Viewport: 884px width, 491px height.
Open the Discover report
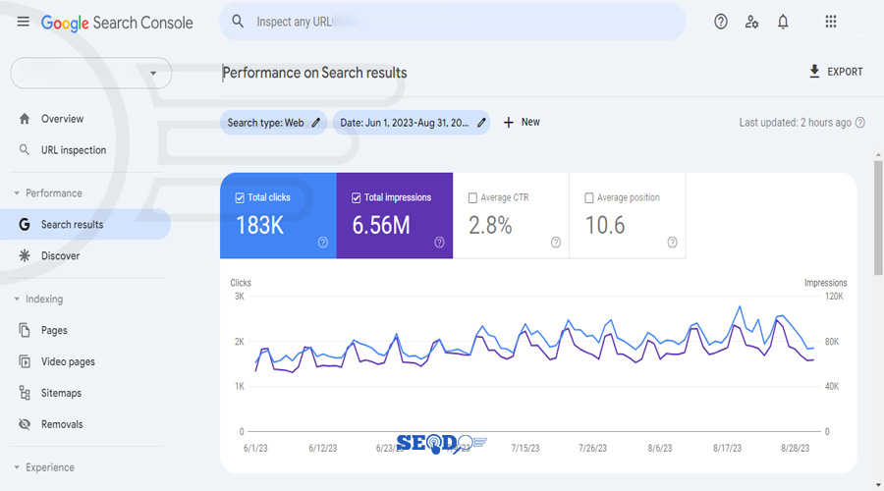pyautogui.click(x=60, y=256)
